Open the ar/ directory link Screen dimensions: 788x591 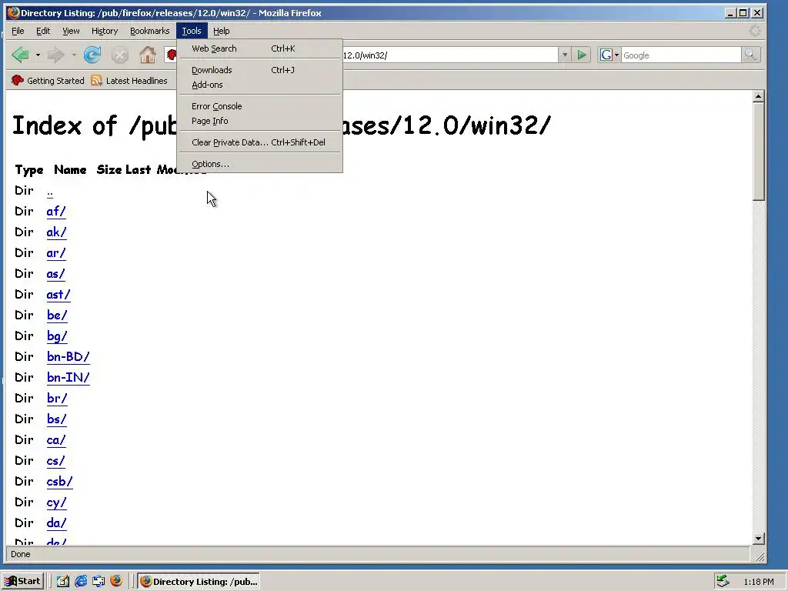(56, 252)
